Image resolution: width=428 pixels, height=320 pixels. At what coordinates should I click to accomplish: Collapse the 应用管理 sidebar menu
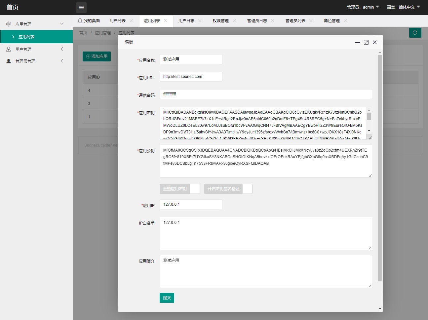pos(36,24)
